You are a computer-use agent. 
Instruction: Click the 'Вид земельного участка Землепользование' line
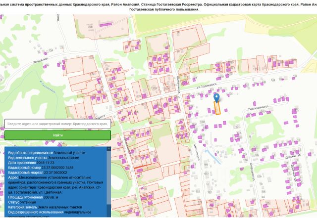[44, 158]
